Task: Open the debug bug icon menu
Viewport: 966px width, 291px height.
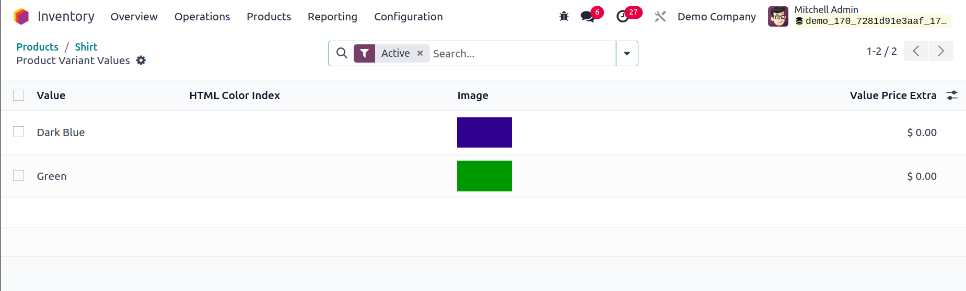Action: click(x=564, y=17)
